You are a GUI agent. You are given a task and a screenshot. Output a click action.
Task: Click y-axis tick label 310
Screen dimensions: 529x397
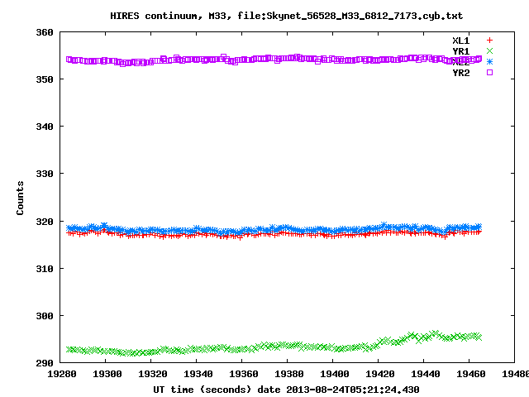point(45,269)
